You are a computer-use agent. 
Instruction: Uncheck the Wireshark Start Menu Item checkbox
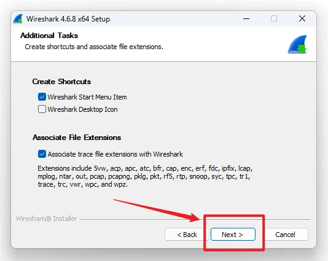(x=42, y=97)
